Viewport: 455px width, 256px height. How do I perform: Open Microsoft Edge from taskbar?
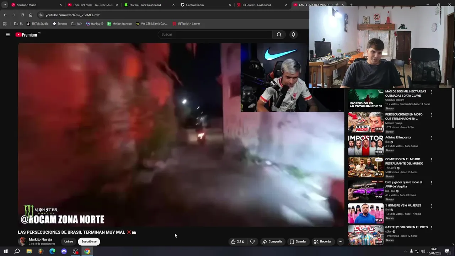pos(52,251)
